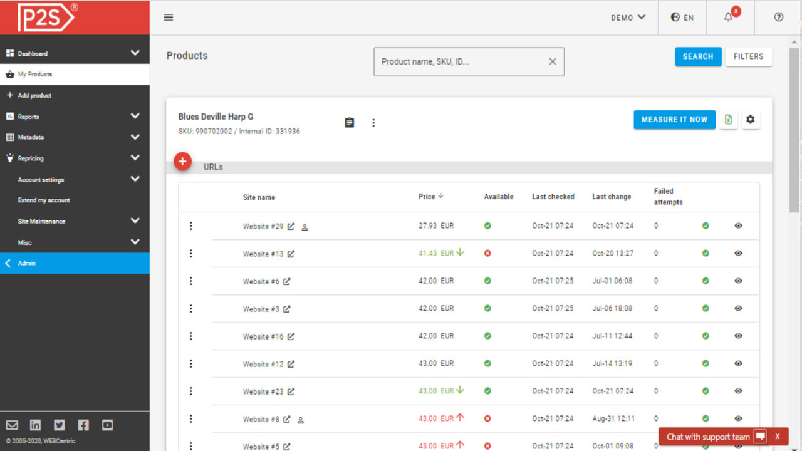802x451 pixels.
Task: Open the three-dot menu beside clipboard icon
Action: click(x=373, y=122)
